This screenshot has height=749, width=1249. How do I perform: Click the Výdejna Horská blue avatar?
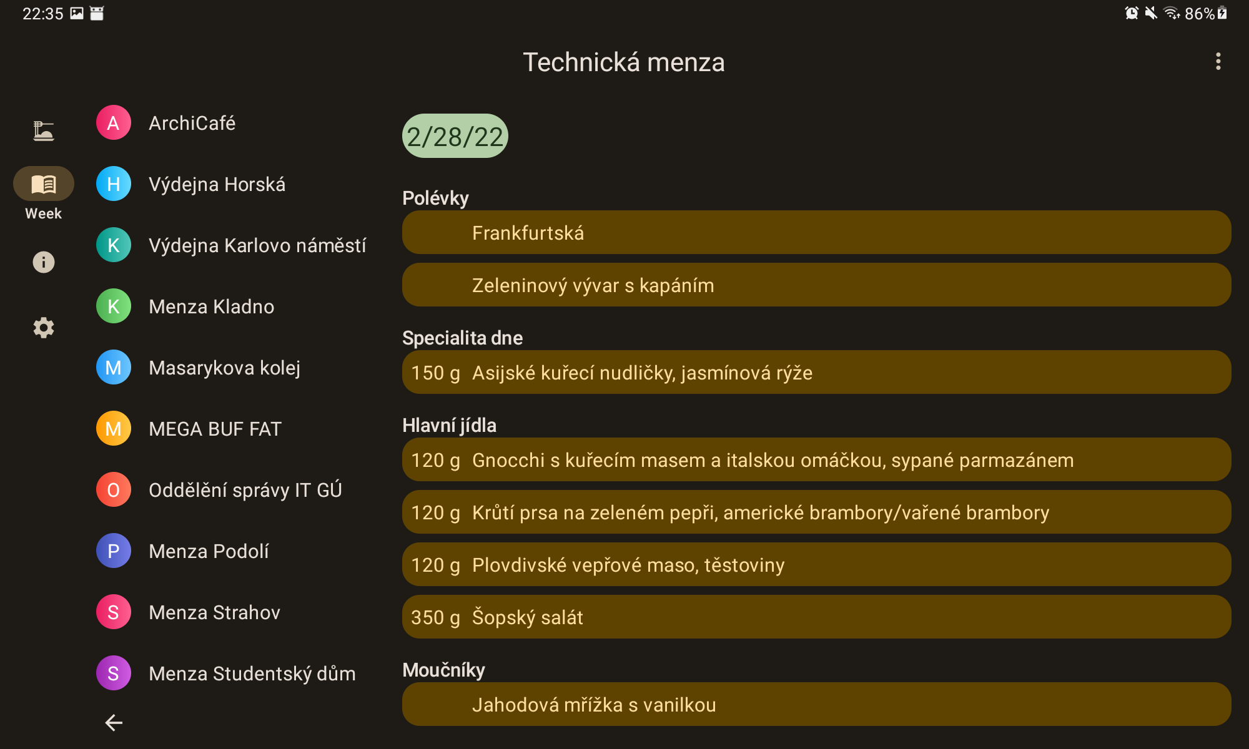coord(113,184)
